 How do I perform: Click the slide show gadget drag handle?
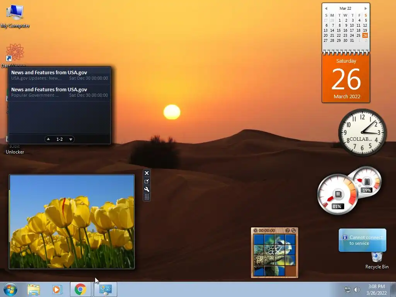click(x=147, y=197)
